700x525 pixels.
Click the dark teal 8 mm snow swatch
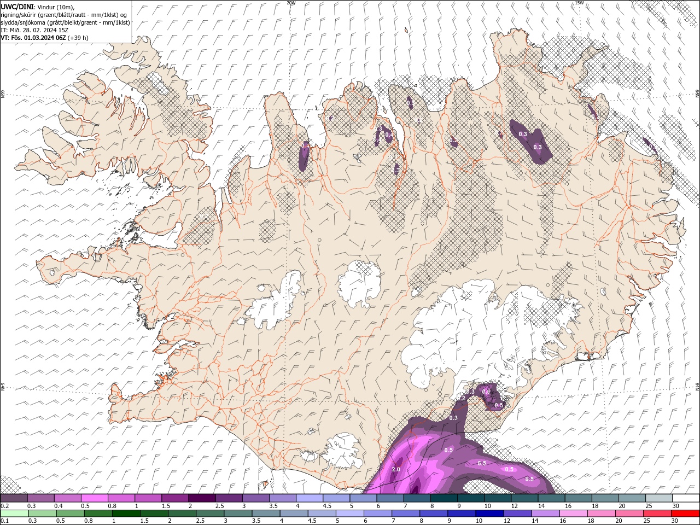click(444, 498)
